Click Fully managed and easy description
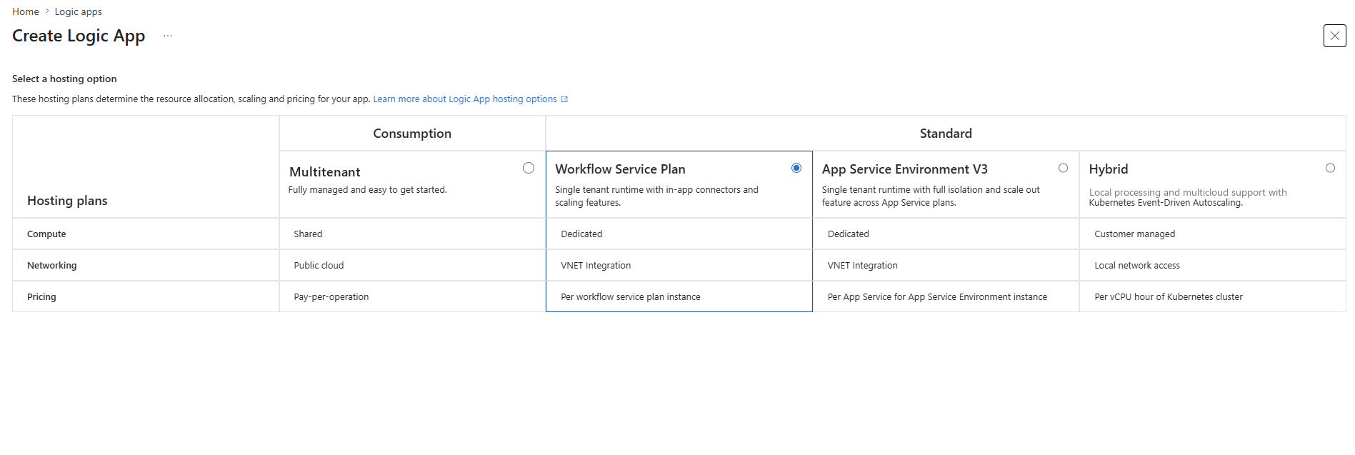 pyautogui.click(x=368, y=190)
